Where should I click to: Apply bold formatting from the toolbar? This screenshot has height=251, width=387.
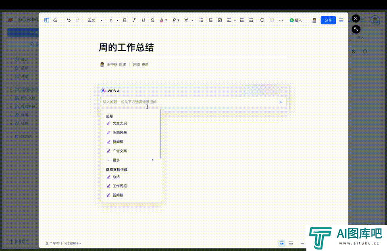125,20
